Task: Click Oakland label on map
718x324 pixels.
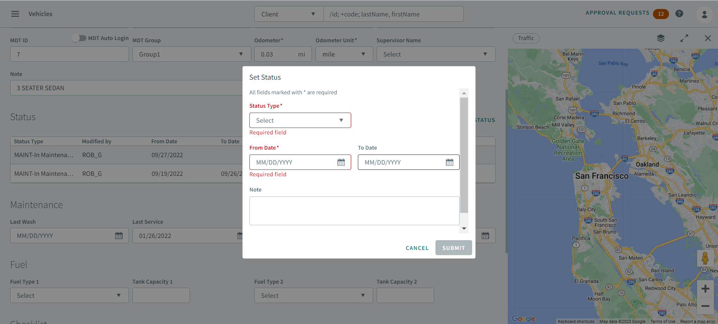Action: click(x=647, y=165)
